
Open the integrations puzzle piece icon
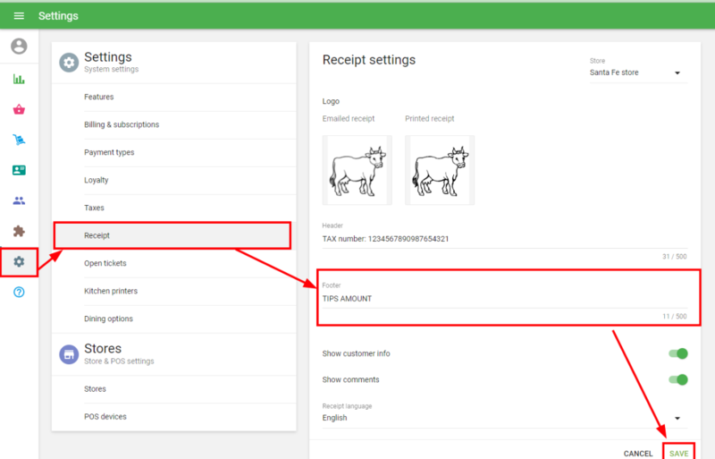(19, 231)
